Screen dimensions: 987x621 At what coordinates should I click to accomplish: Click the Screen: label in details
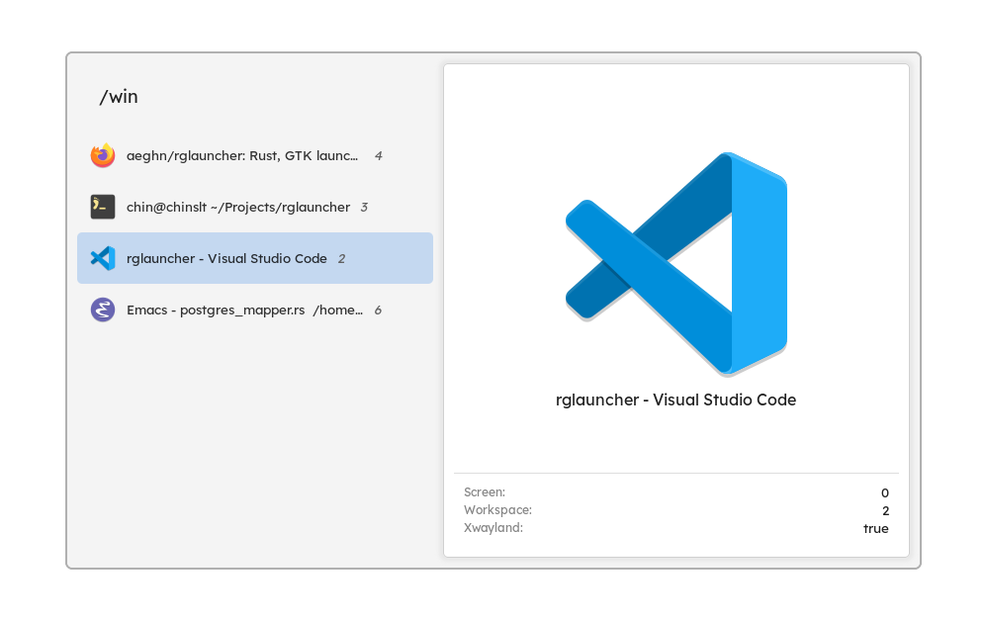click(x=485, y=492)
